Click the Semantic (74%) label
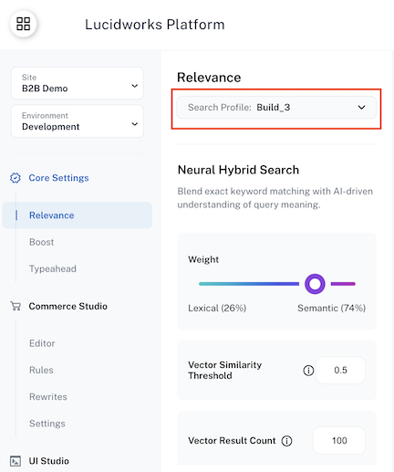 (x=331, y=308)
